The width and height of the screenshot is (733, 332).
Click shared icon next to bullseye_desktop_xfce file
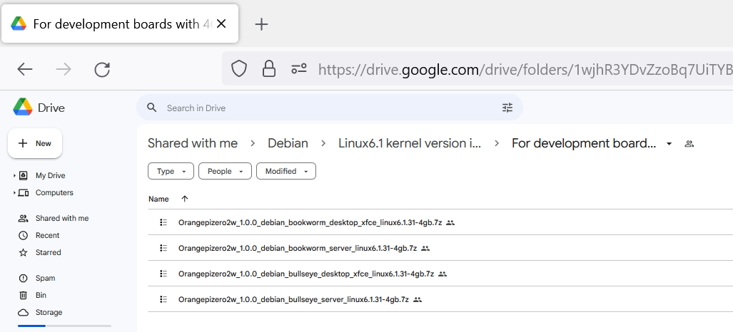click(443, 274)
